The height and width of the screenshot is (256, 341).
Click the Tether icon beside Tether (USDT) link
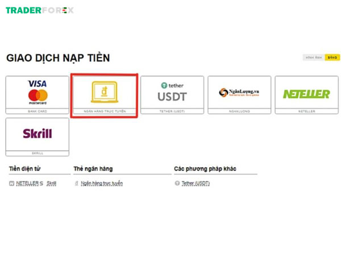pos(177,183)
